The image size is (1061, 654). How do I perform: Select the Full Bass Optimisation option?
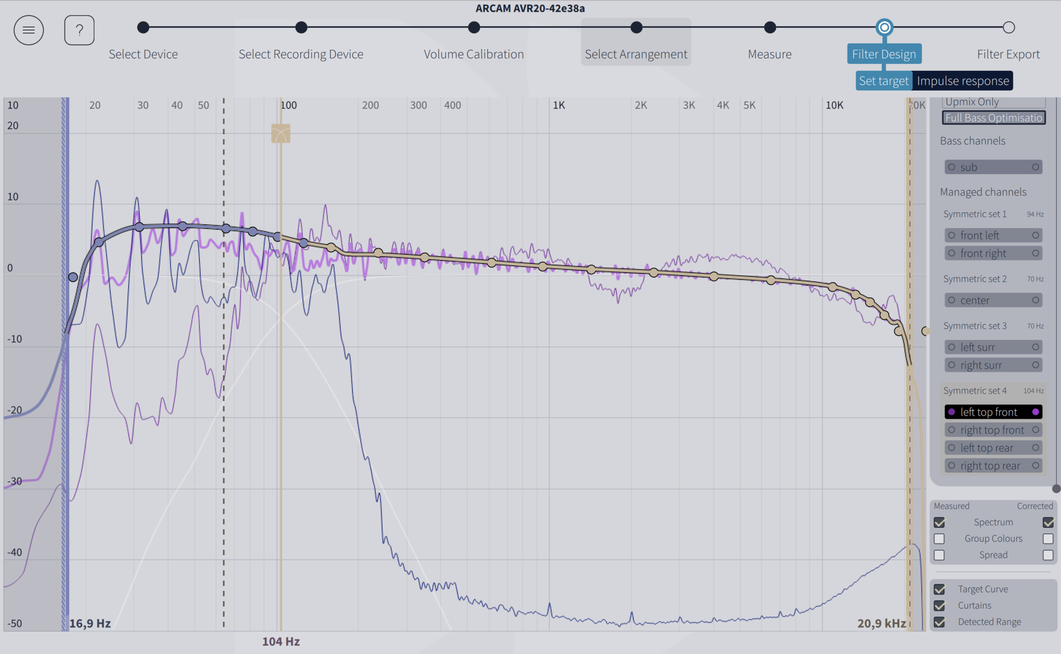coord(994,118)
